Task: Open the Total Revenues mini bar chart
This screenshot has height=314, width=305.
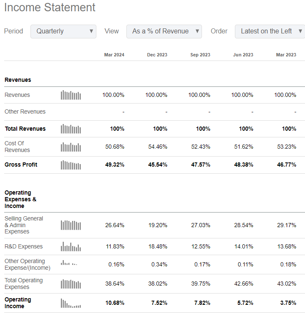Action: pos(71,129)
